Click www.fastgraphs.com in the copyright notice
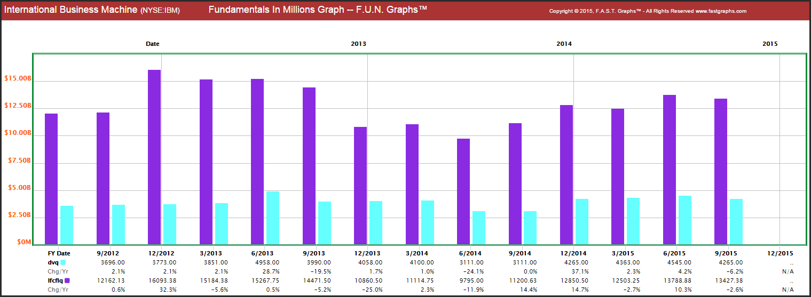This screenshot has height=297, width=811. tap(721, 11)
